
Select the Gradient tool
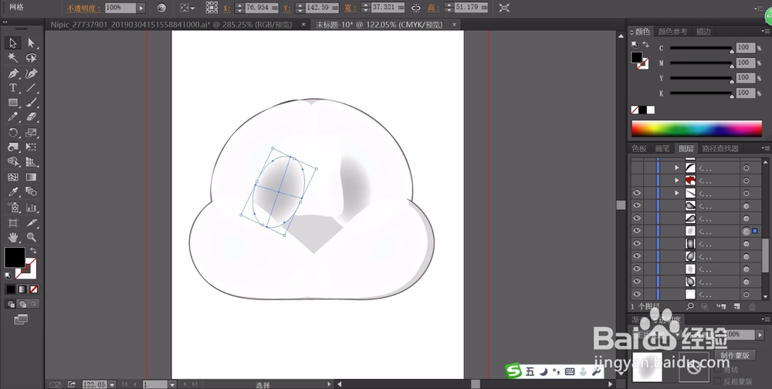32,178
